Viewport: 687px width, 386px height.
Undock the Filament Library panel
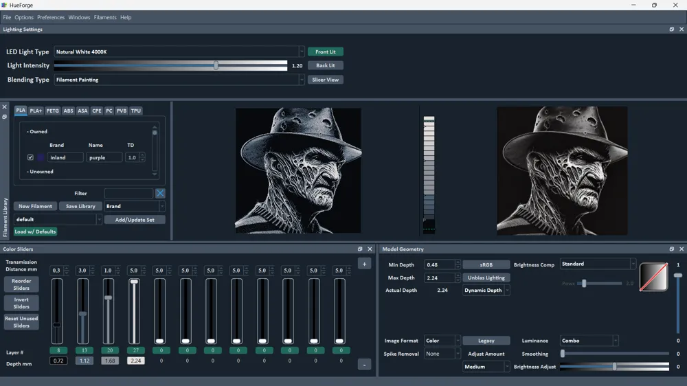[4, 117]
